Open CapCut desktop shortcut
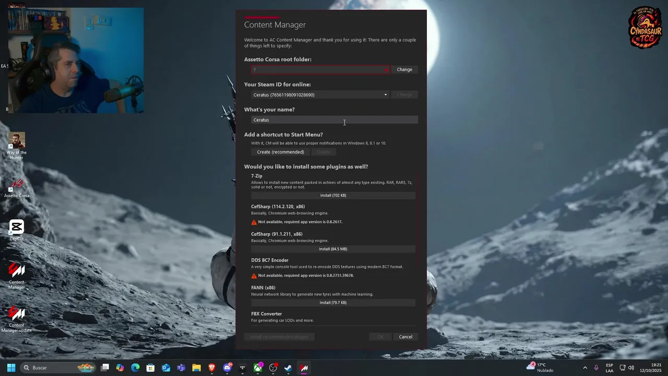668x376 pixels. 16,231
